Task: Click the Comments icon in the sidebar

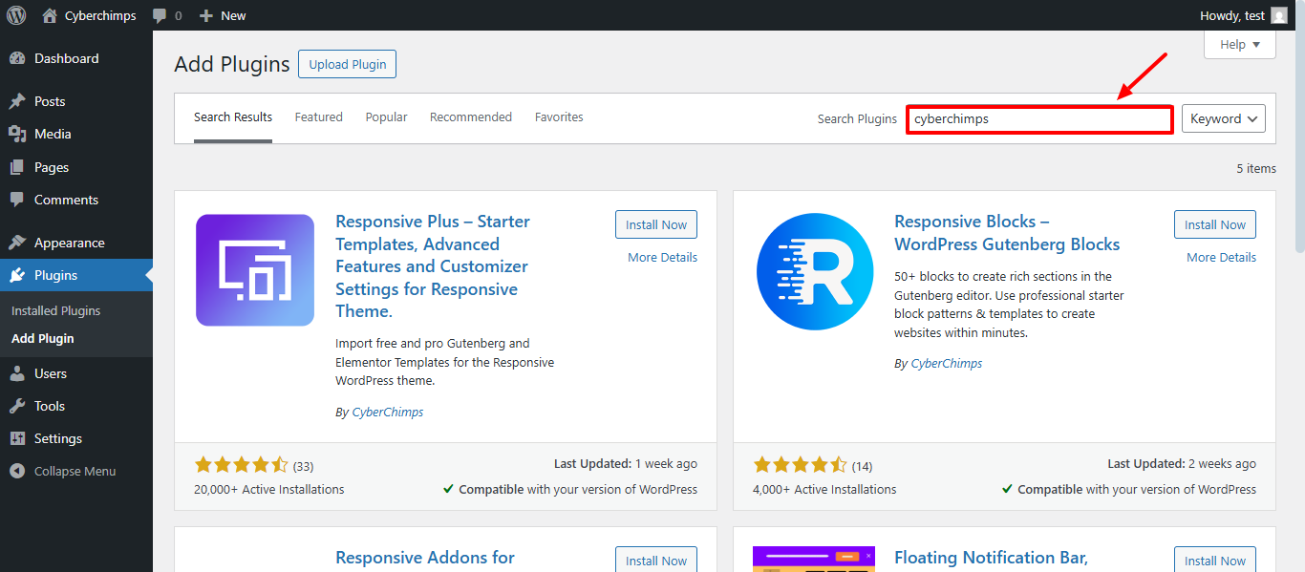Action: click(17, 200)
